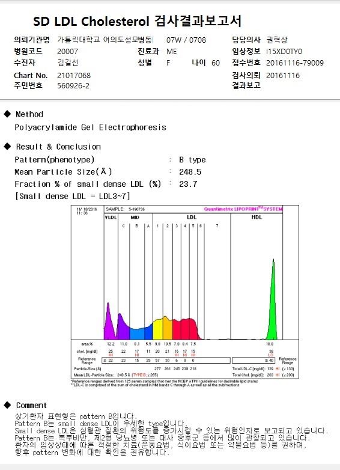
Task: Select the HDL column header in chart
Action: pyautogui.click(x=257, y=217)
